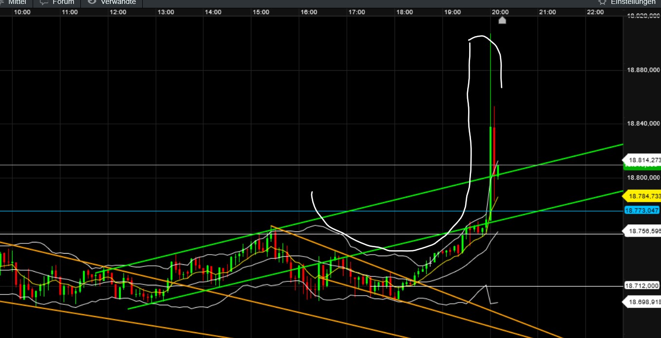The image size is (661, 338).
Task: Click the 12:00 time axis label
Action: [x=118, y=12]
